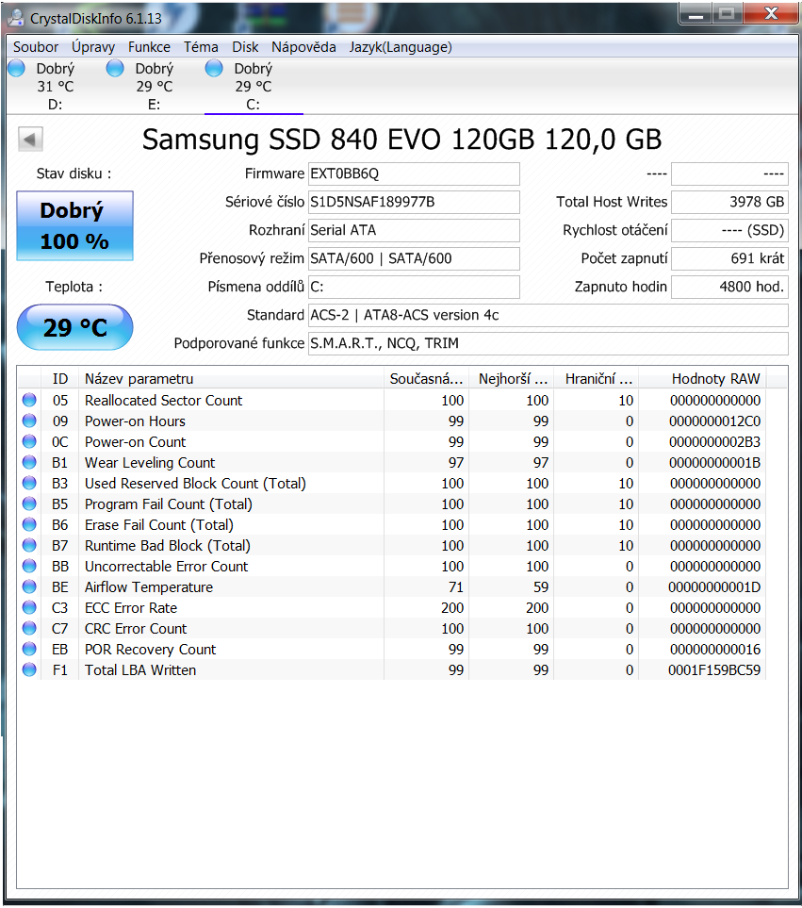The height and width of the screenshot is (908, 802).
Task: Click the status orb for drive D:
Action: 16,68
